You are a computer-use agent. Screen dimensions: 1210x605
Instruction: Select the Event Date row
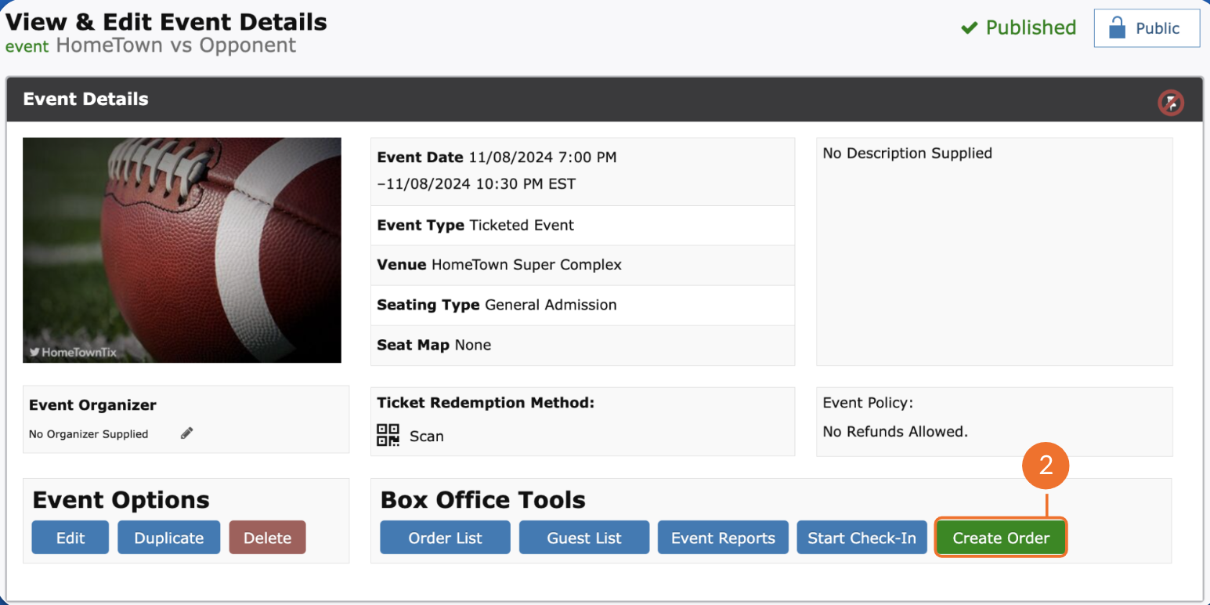click(582, 171)
